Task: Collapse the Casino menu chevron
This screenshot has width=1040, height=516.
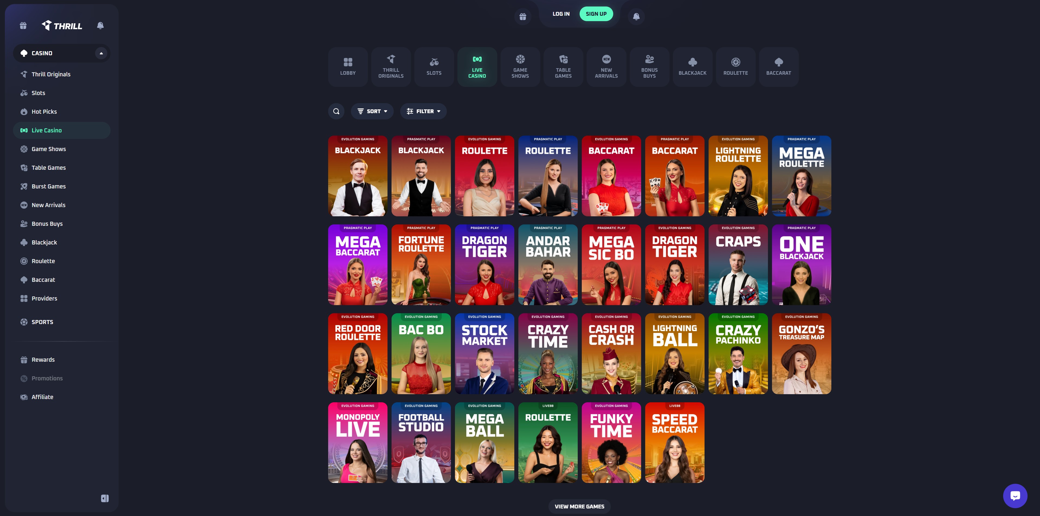Action: pyautogui.click(x=101, y=53)
